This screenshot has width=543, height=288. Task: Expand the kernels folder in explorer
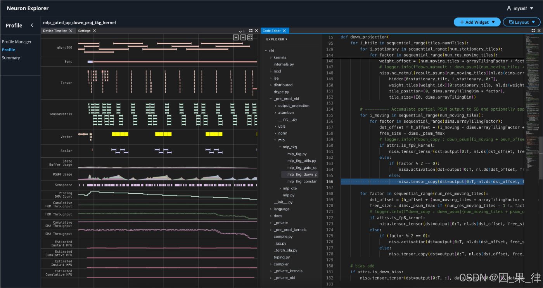[279, 57]
